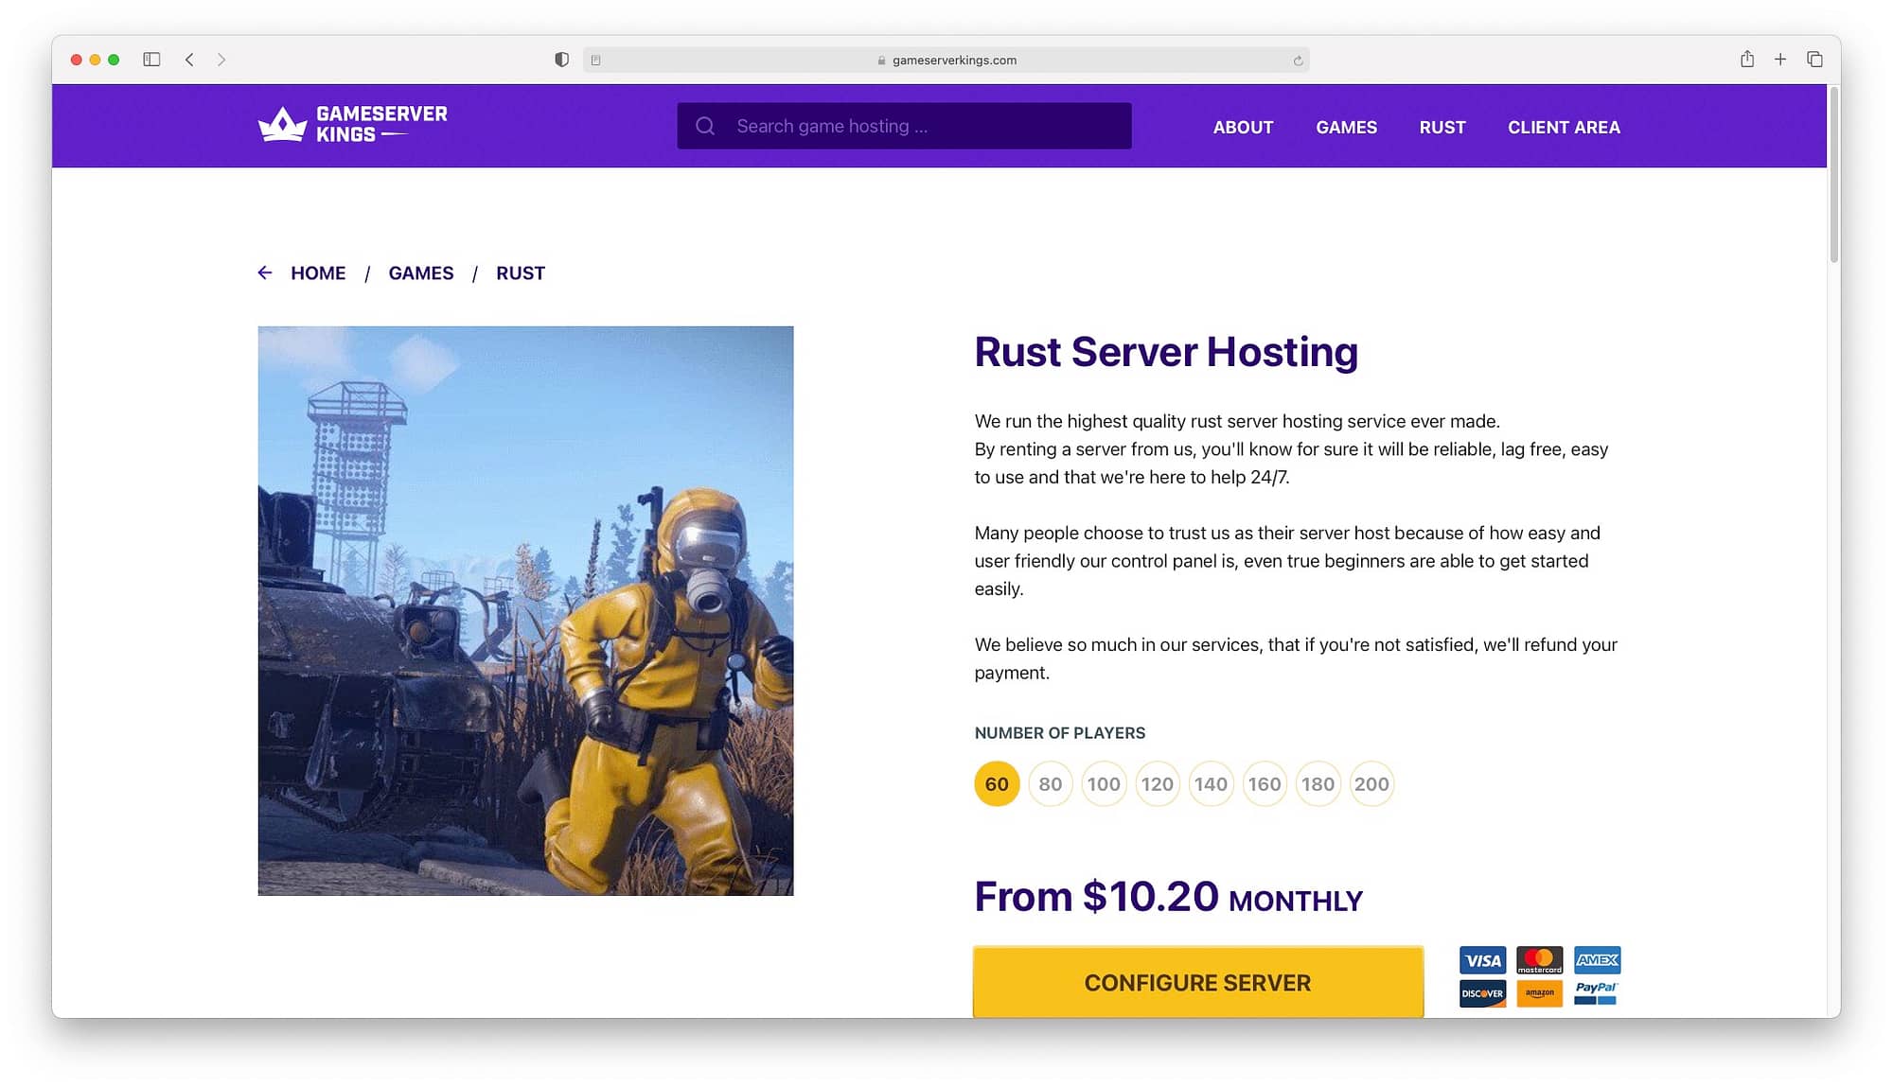
Task: Click the GameServer Kings logo icon
Action: pyautogui.click(x=278, y=124)
